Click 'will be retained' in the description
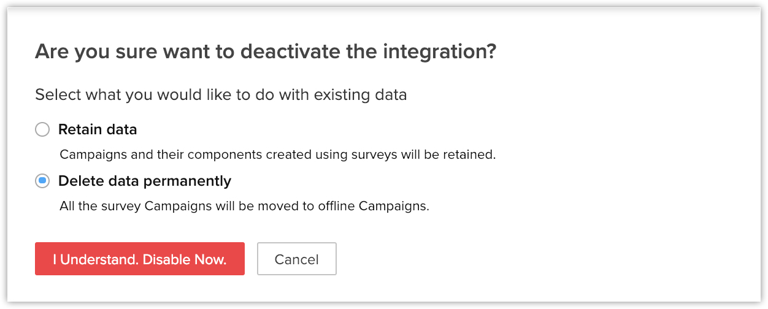The height and width of the screenshot is (309, 768). (448, 154)
